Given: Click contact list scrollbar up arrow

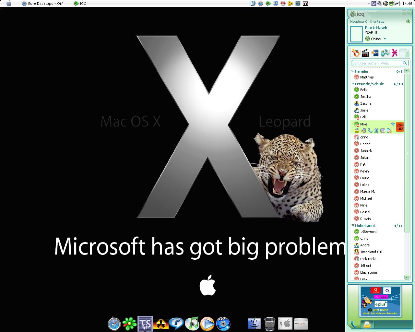Looking at the screenshot, I should click(x=407, y=71).
